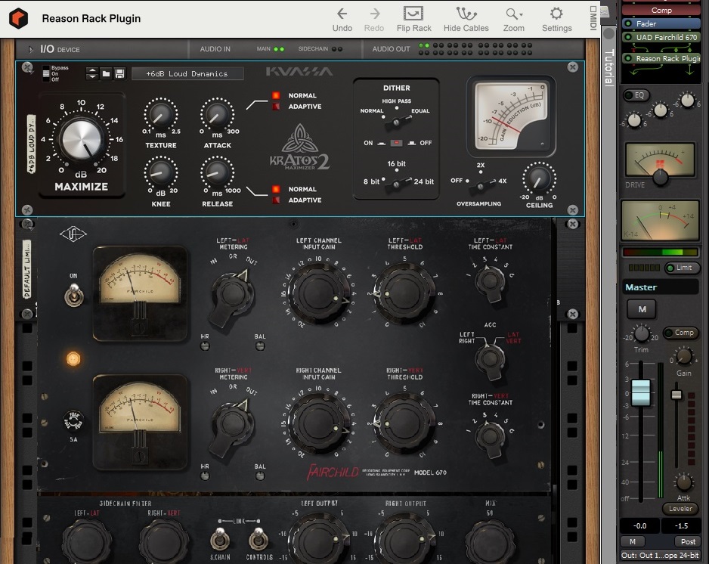Click the right channel HR trim screw
Viewport: 709px width, 564px height.
(x=205, y=476)
